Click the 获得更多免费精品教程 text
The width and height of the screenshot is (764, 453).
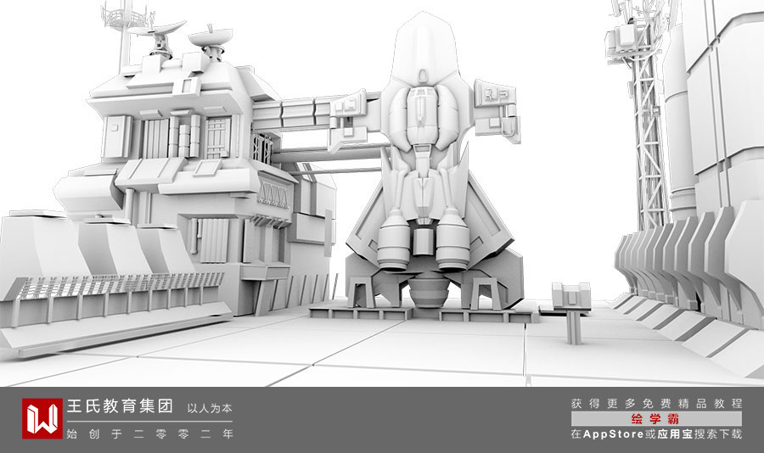coord(657,403)
